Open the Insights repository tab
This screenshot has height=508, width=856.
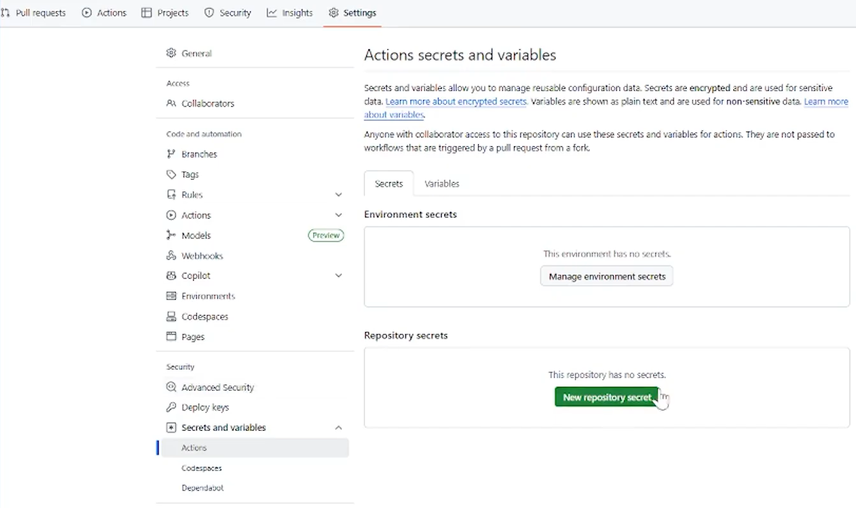pos(290,13)
